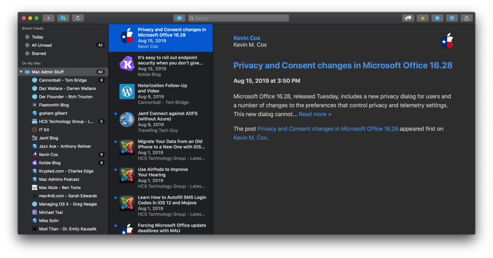
Task: Open the Share menu in the toolbar
Action: (466, 18)
